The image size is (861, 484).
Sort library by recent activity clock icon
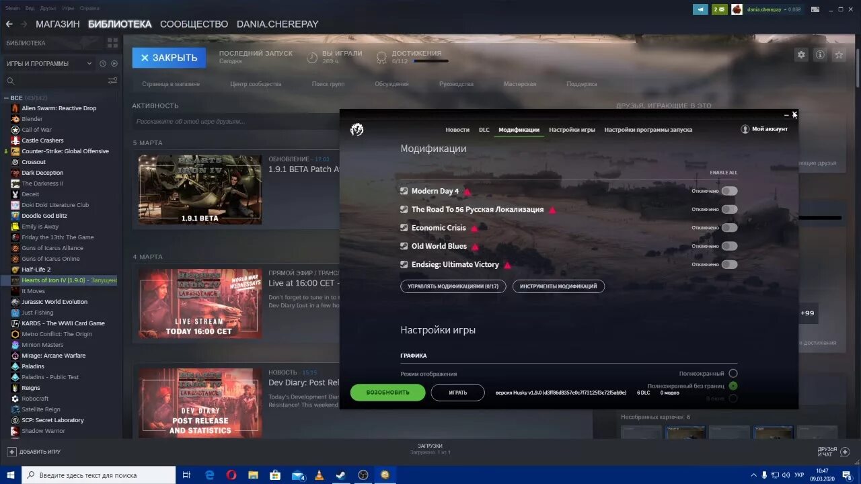[x=103, y=64]
